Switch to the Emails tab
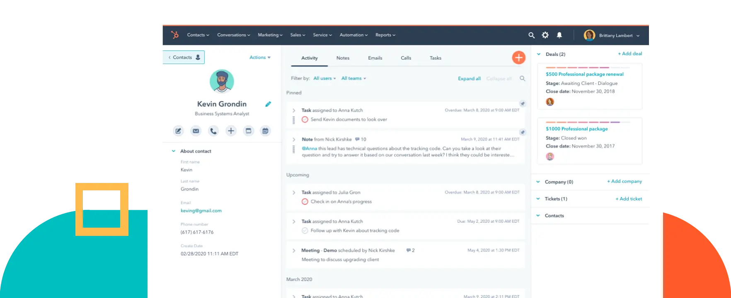The width and height of the screenshot is (731, 298). (x=375, y=58)
